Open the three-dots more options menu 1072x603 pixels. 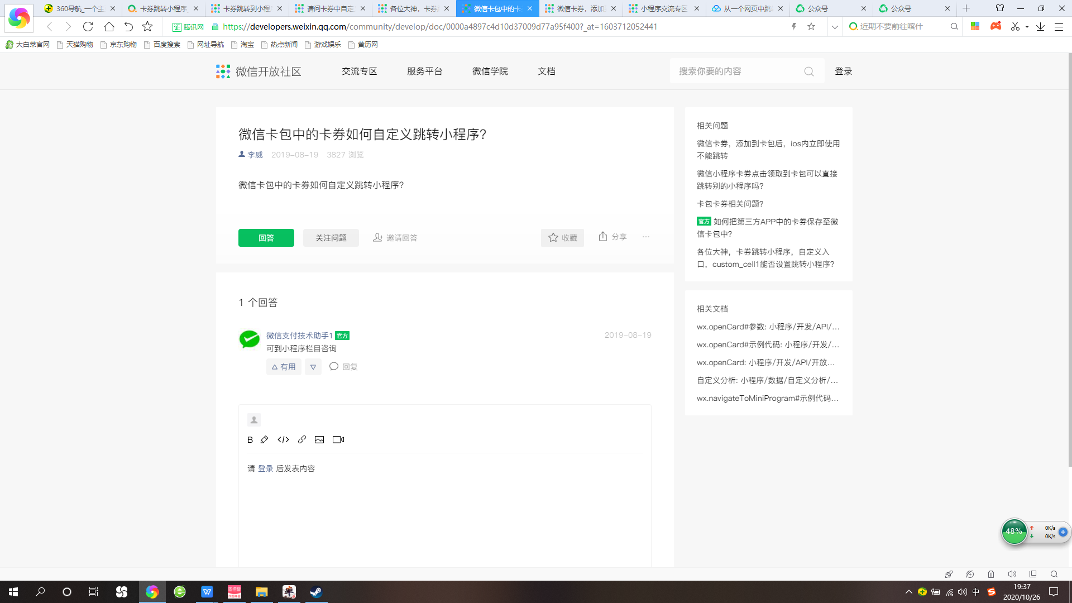pyautogui.click(x=646, y=237)
